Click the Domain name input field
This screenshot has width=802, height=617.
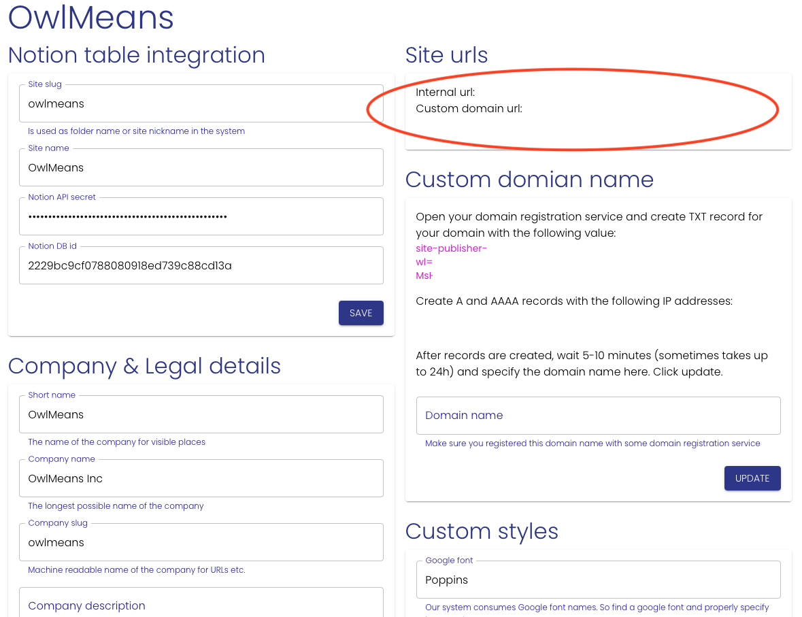(598, 416)
